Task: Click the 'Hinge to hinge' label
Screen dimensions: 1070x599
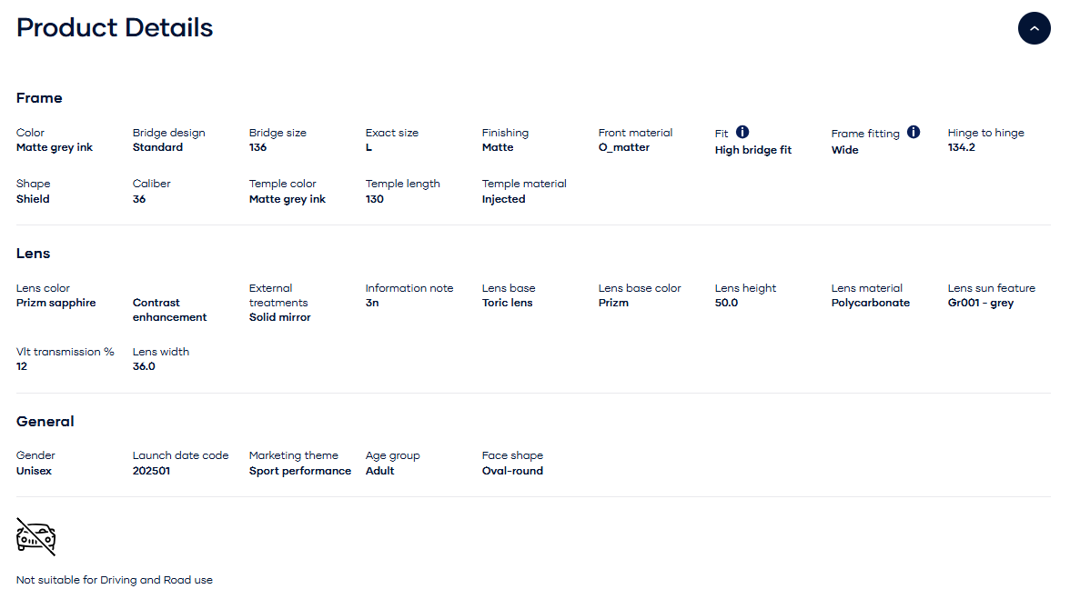Action: coord(986,133)
